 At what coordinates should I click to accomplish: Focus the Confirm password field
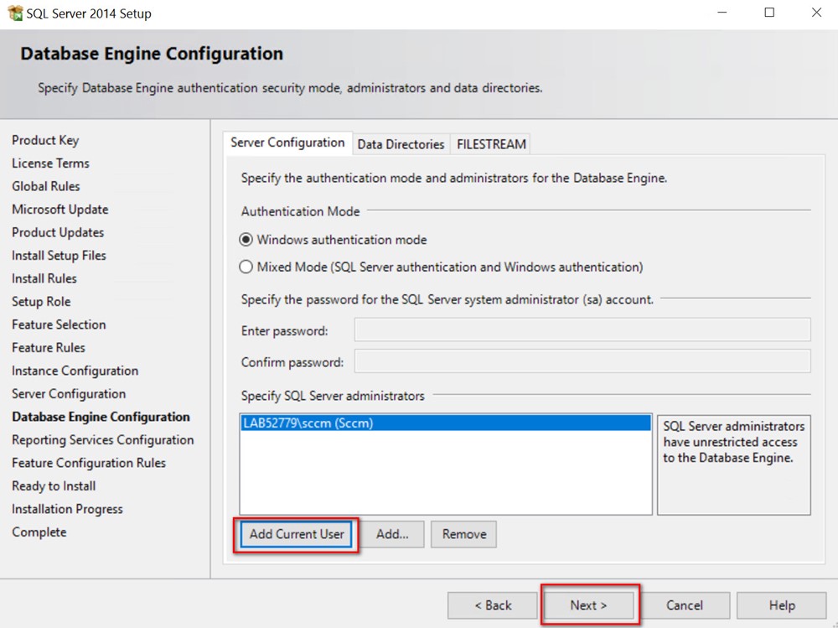(582, 361)
